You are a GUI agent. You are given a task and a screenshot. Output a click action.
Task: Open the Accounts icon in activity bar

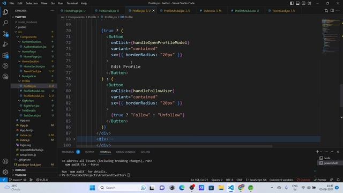[x=5, y=161]
